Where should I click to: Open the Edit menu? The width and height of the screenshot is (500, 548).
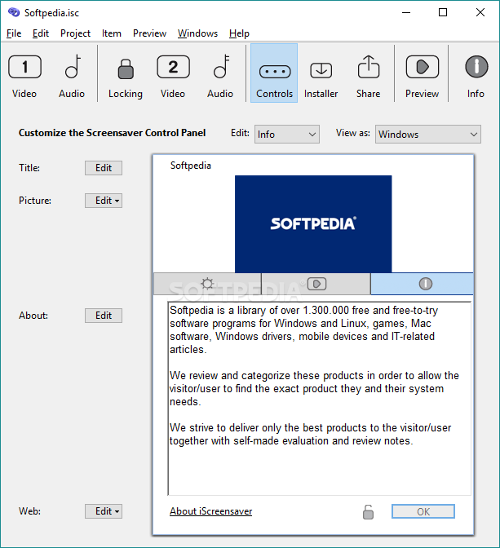click(x=41, y=33)
